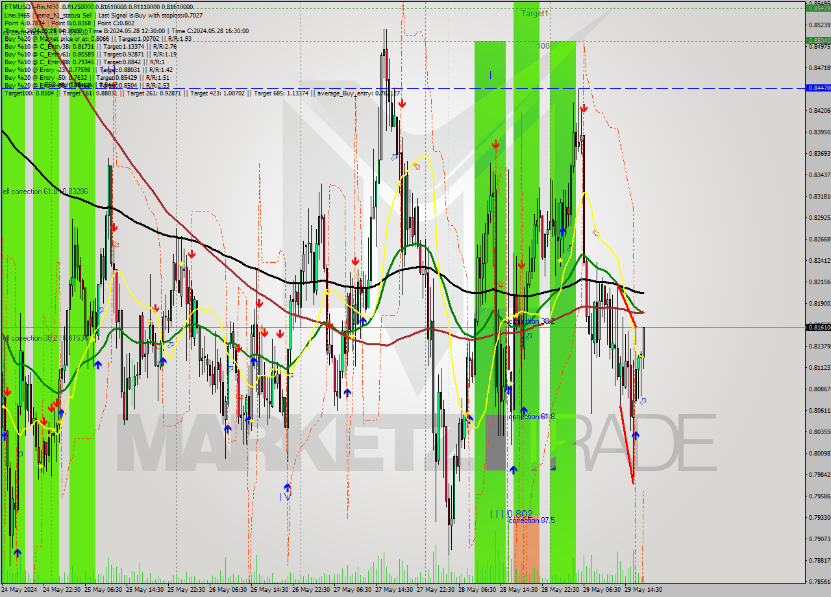Click the blue 0.84470 price tag
Image resolution: width=831 pixels, height=597 pixels.
pyautogui.click(x=818, y=88)
